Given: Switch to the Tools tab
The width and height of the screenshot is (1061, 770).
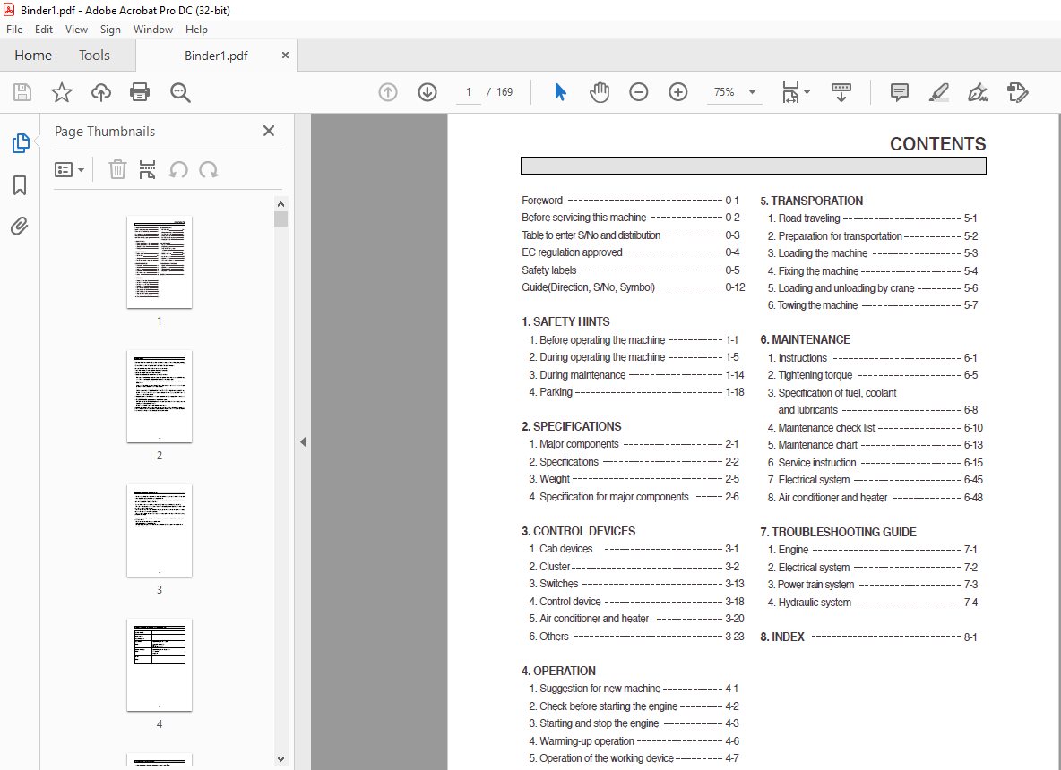Looking at the screenshot, I should click(94, 56).
